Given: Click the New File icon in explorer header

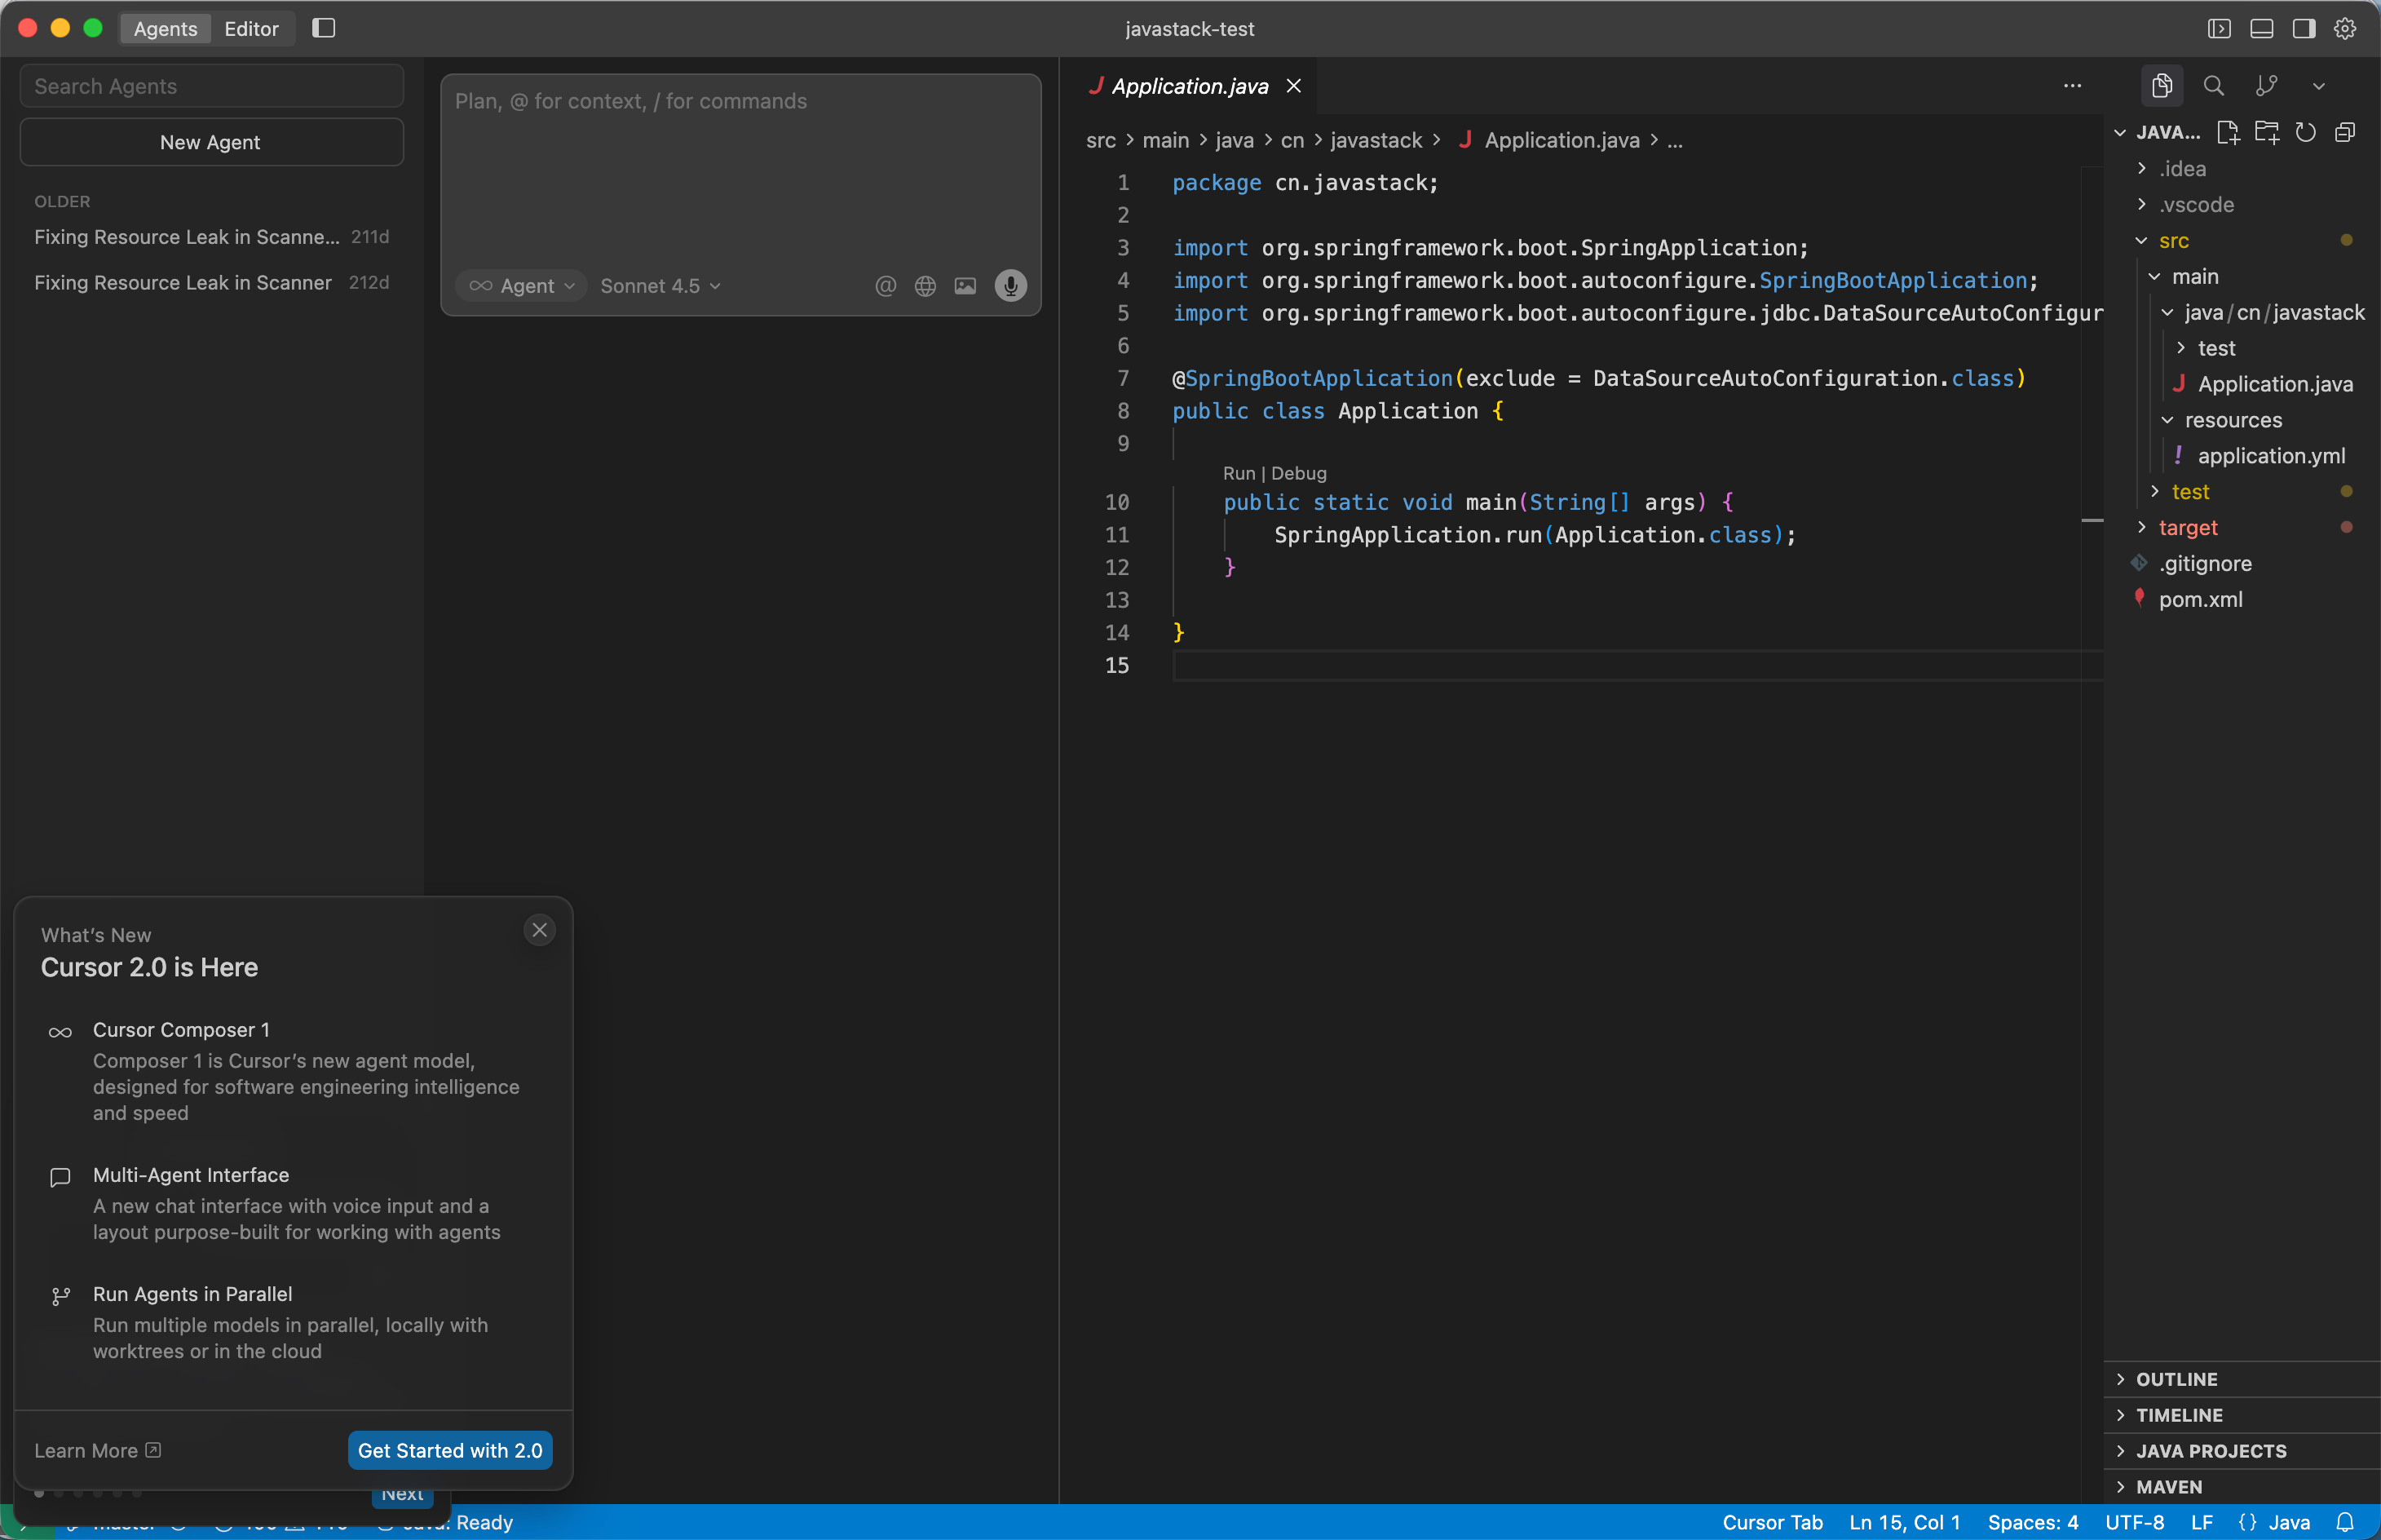Looking at the screenshot, I should (x=2227, y=132).
